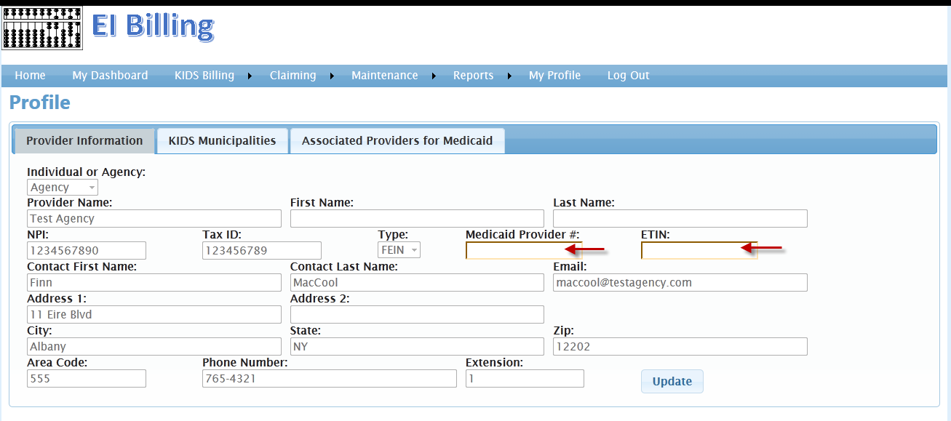Expand the Reports menu

click(x=473, y=75)
